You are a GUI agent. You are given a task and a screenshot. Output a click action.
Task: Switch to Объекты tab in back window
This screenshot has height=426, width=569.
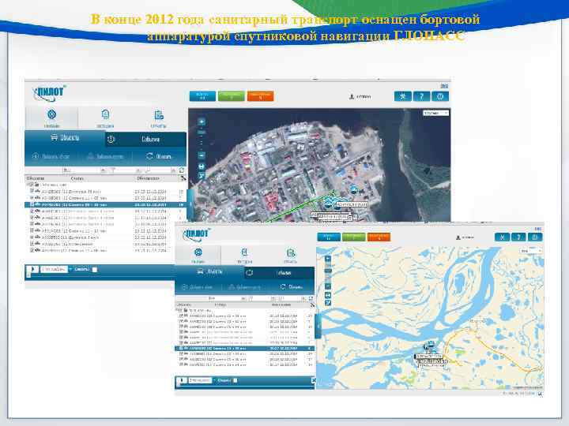[x=65, y=138]
